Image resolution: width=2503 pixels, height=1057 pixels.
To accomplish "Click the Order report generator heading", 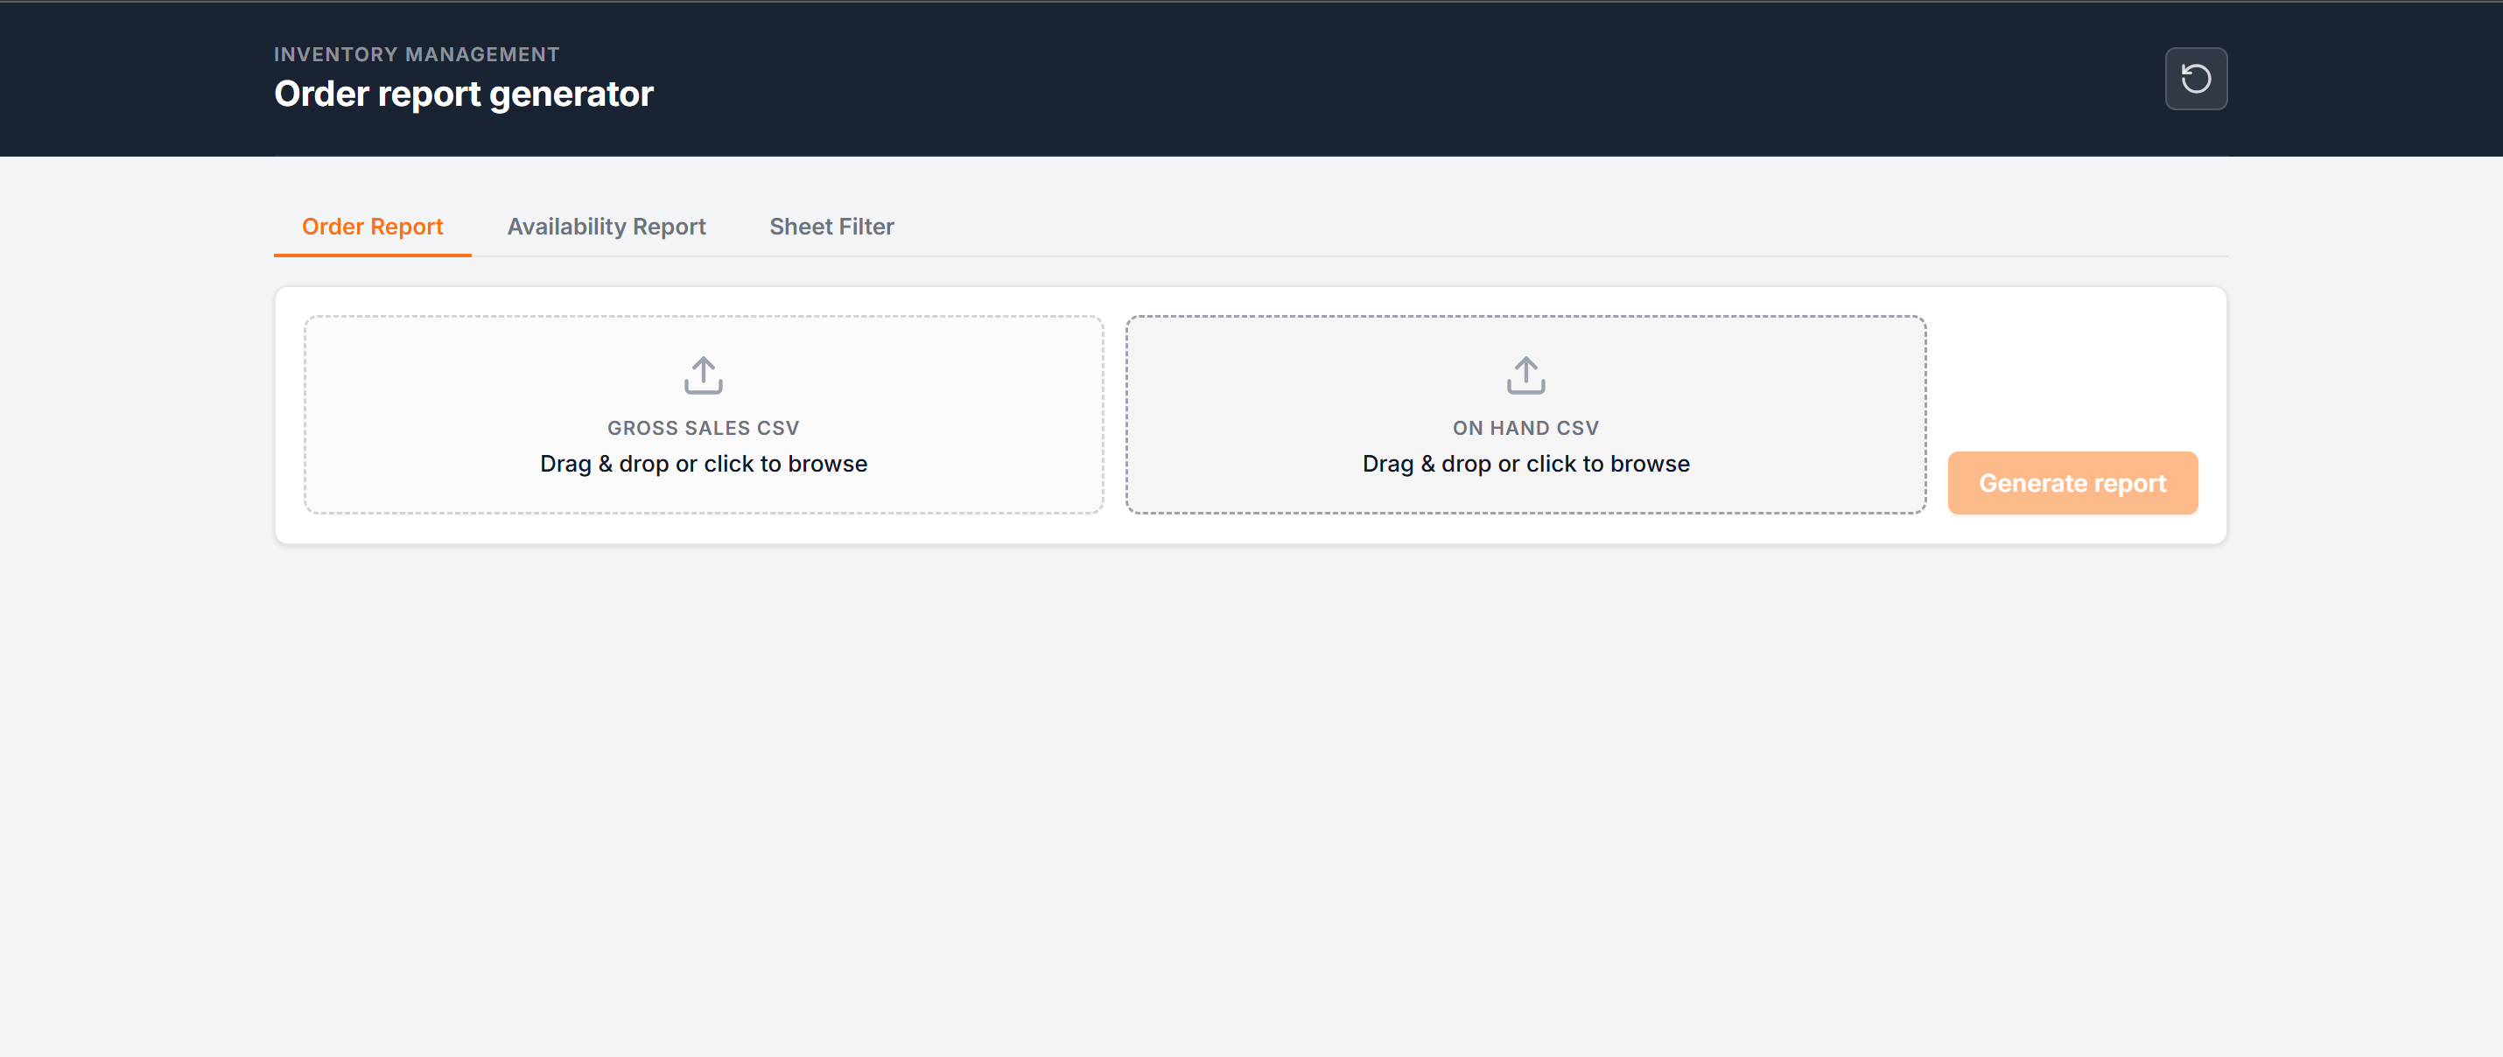I will click(464, 94).
